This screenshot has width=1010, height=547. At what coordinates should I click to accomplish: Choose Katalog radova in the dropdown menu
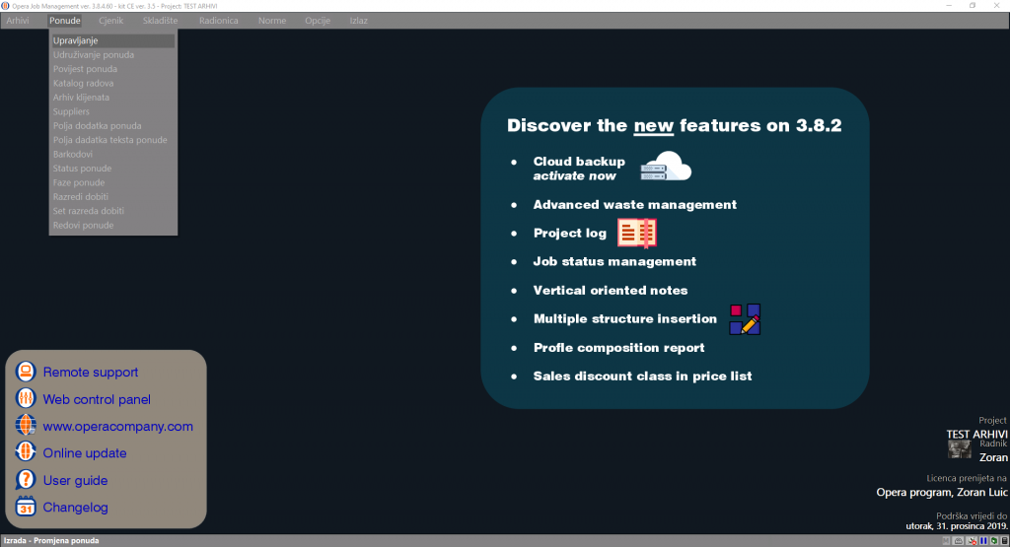83,84
